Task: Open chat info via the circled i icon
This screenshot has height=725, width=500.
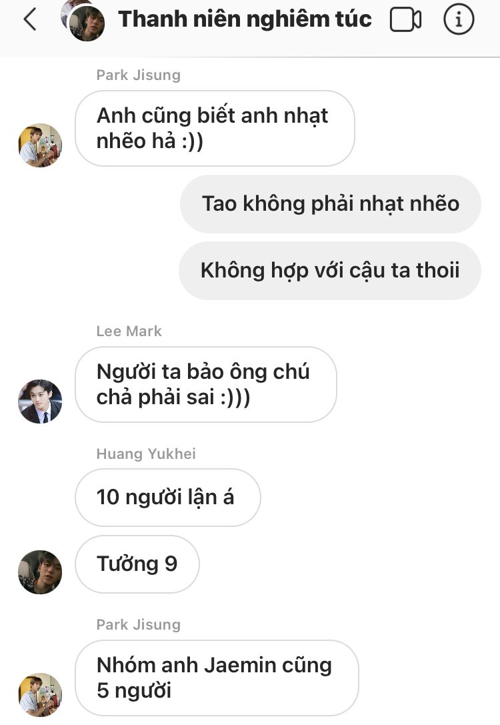Action: coord(459,19)
